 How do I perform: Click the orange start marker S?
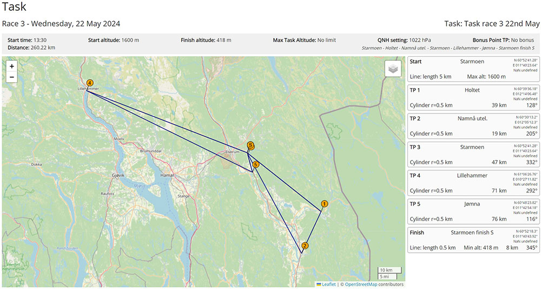pos(250,145)
